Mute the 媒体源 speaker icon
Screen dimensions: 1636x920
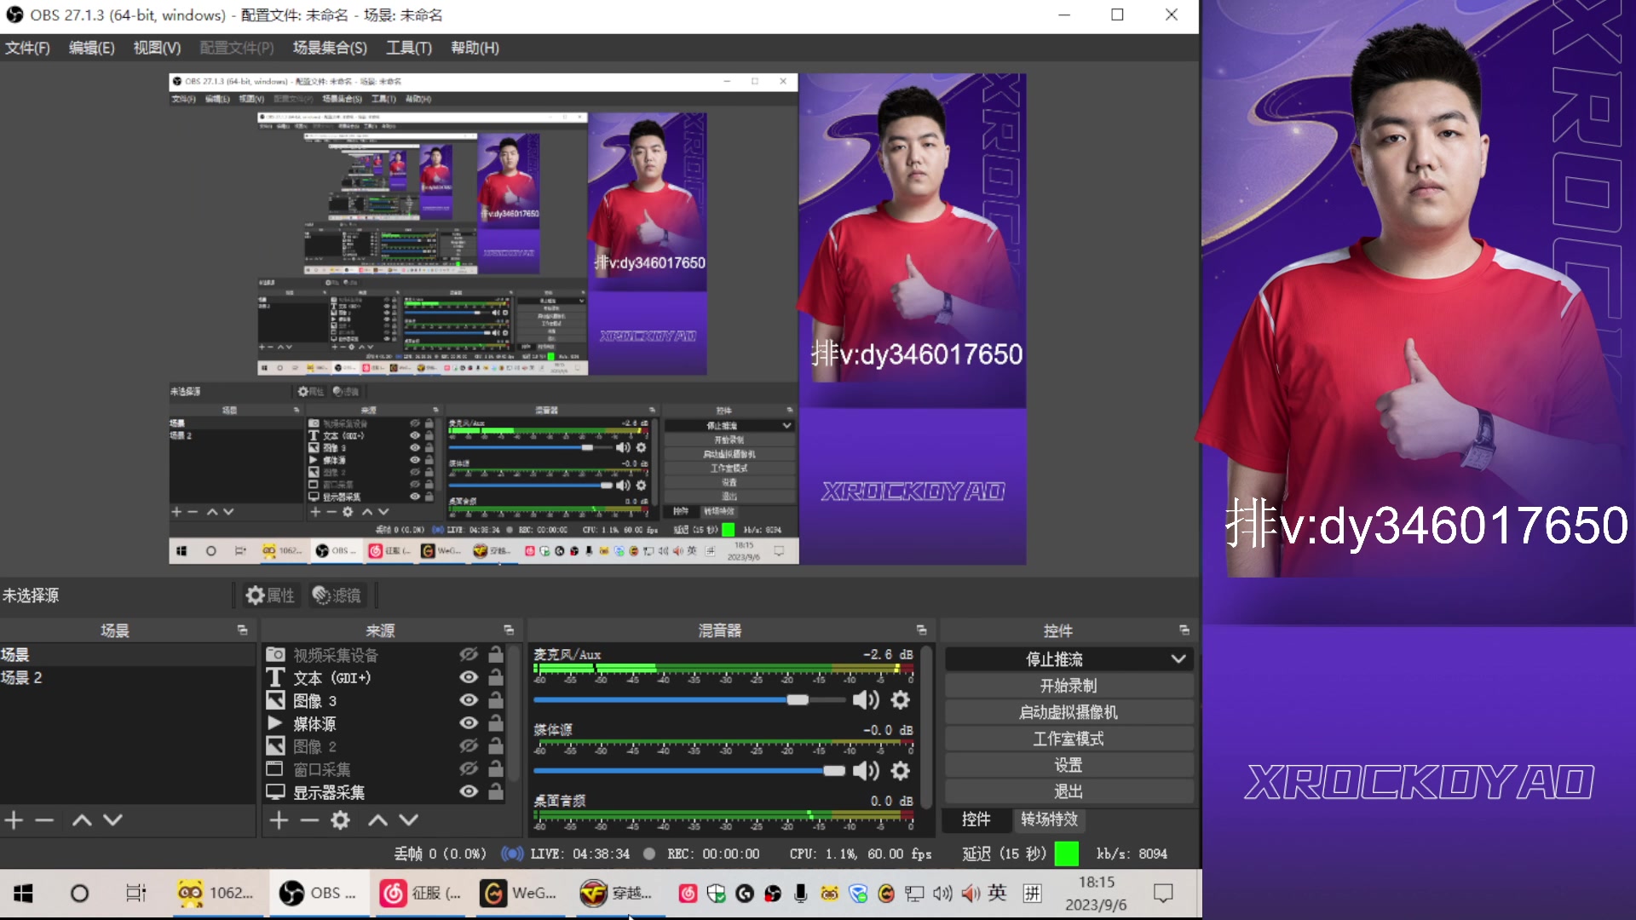[866, 771]
